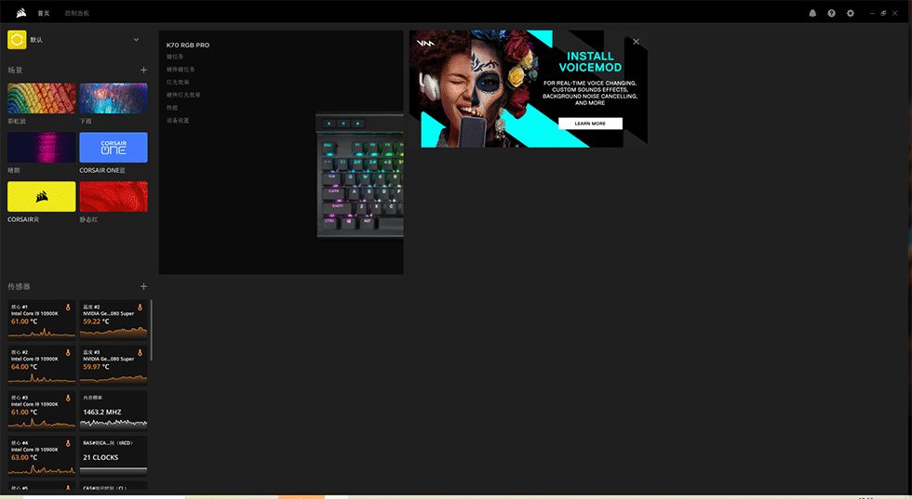This screenshot has width=912, height=499.
Task: Click LEARN MORE in the Voicemod ad
Action: pyautogui.click(x=590, y=124)
